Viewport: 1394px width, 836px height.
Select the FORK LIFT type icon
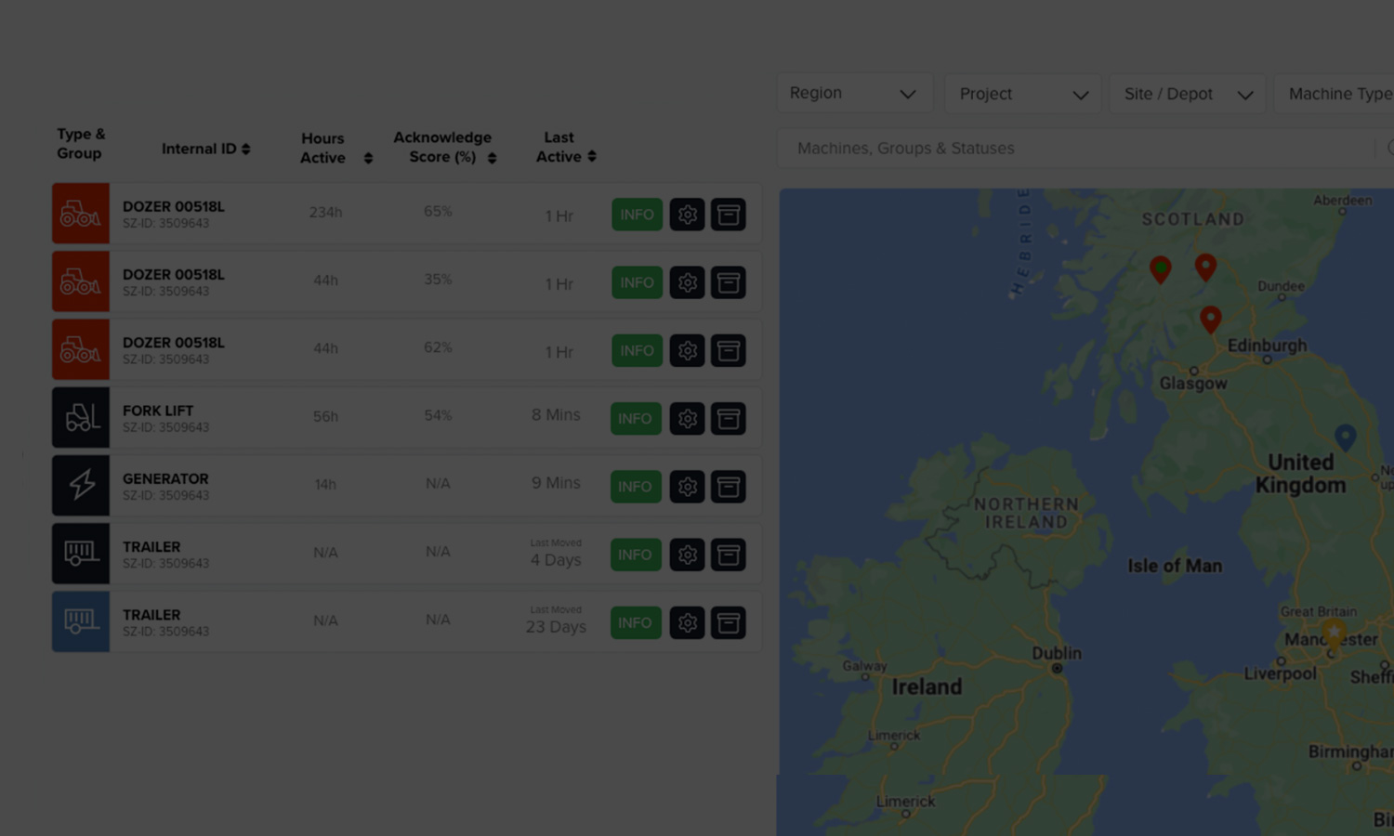(80, 417)
